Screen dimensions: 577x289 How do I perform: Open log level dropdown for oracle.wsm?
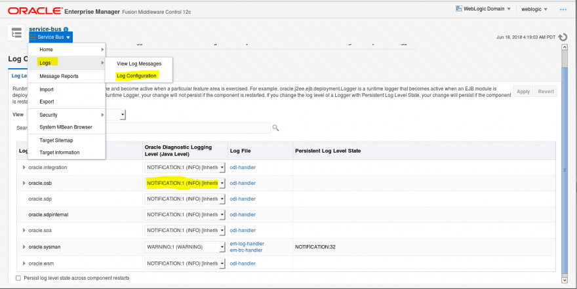tap(185, 263)
